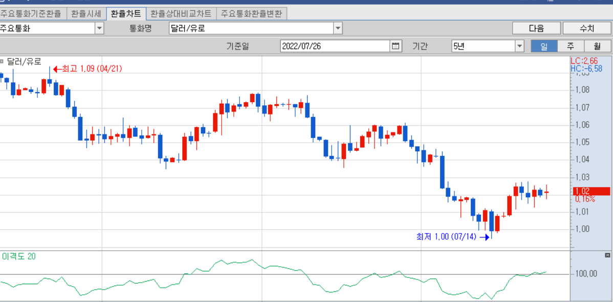Screen dimensions: 613x302
Task: Expand the 주요통화 dropdown
Action: click(x=100, y=28)
